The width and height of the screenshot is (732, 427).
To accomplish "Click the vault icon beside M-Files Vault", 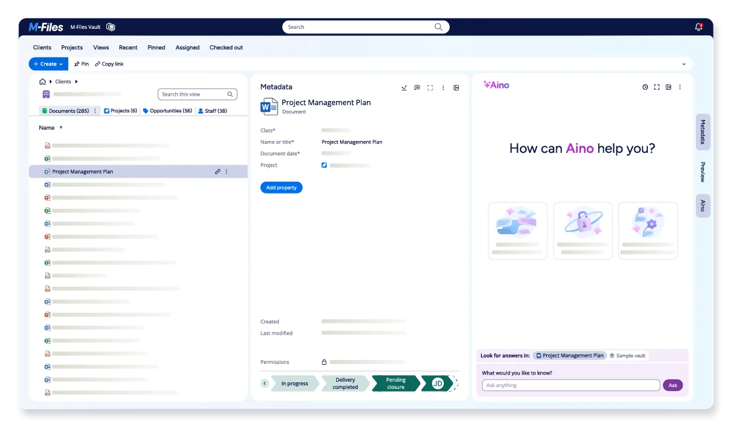I will click(111, 27).
